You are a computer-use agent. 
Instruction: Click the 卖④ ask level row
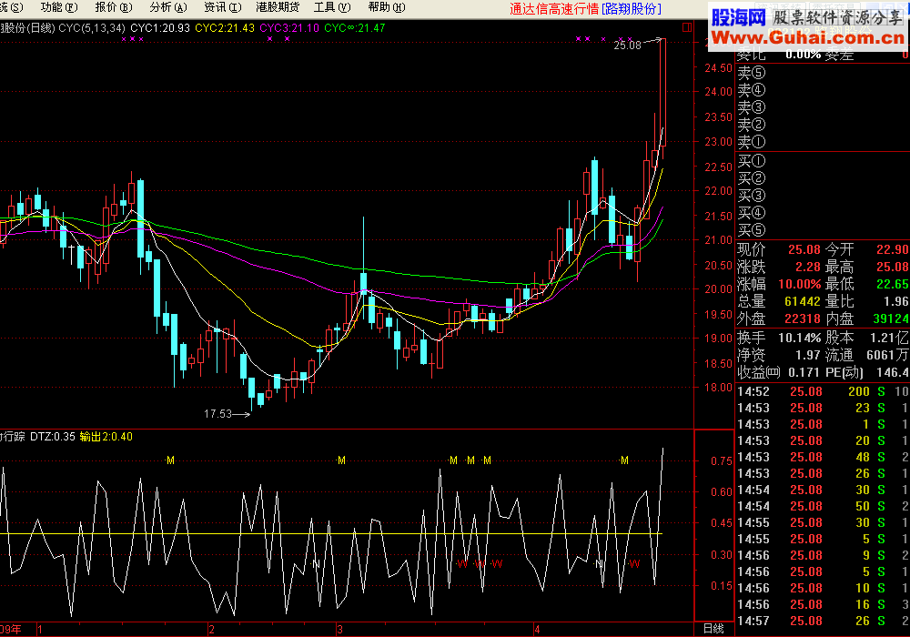click(x=823, y=90)
